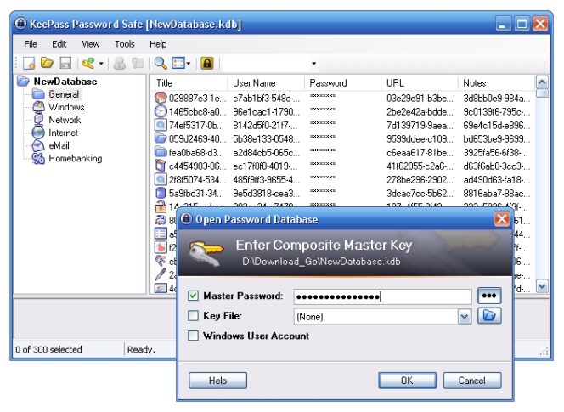Close the Open Password Database dialog
Image resolution: width=564 pixels, height=412 pixels.
pos(502,219)
